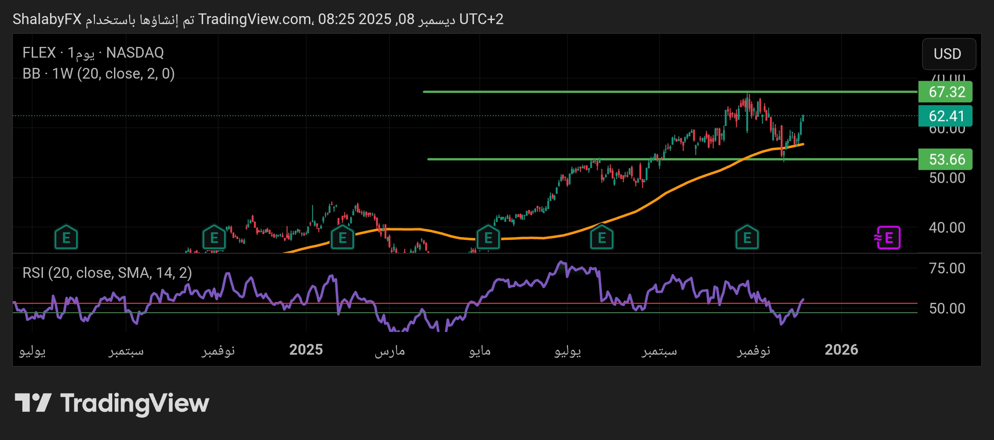
Task: Click the 62.41 current price label
Action: pyautogui.click(x=945, y=116)
